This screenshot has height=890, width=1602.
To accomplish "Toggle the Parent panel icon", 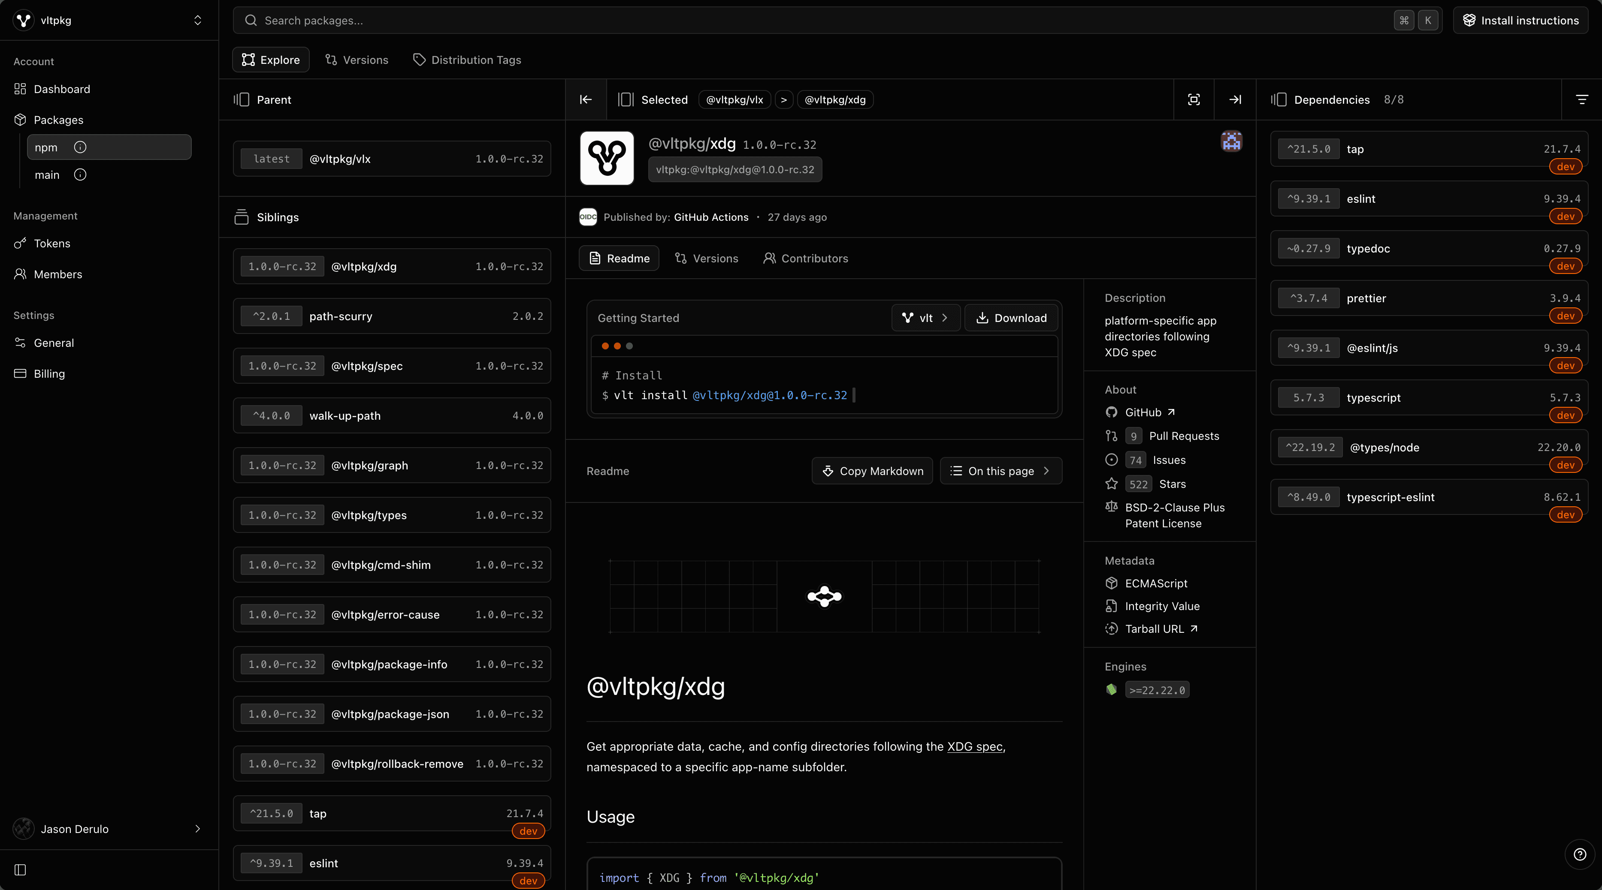I will click(x=241, y=99).
